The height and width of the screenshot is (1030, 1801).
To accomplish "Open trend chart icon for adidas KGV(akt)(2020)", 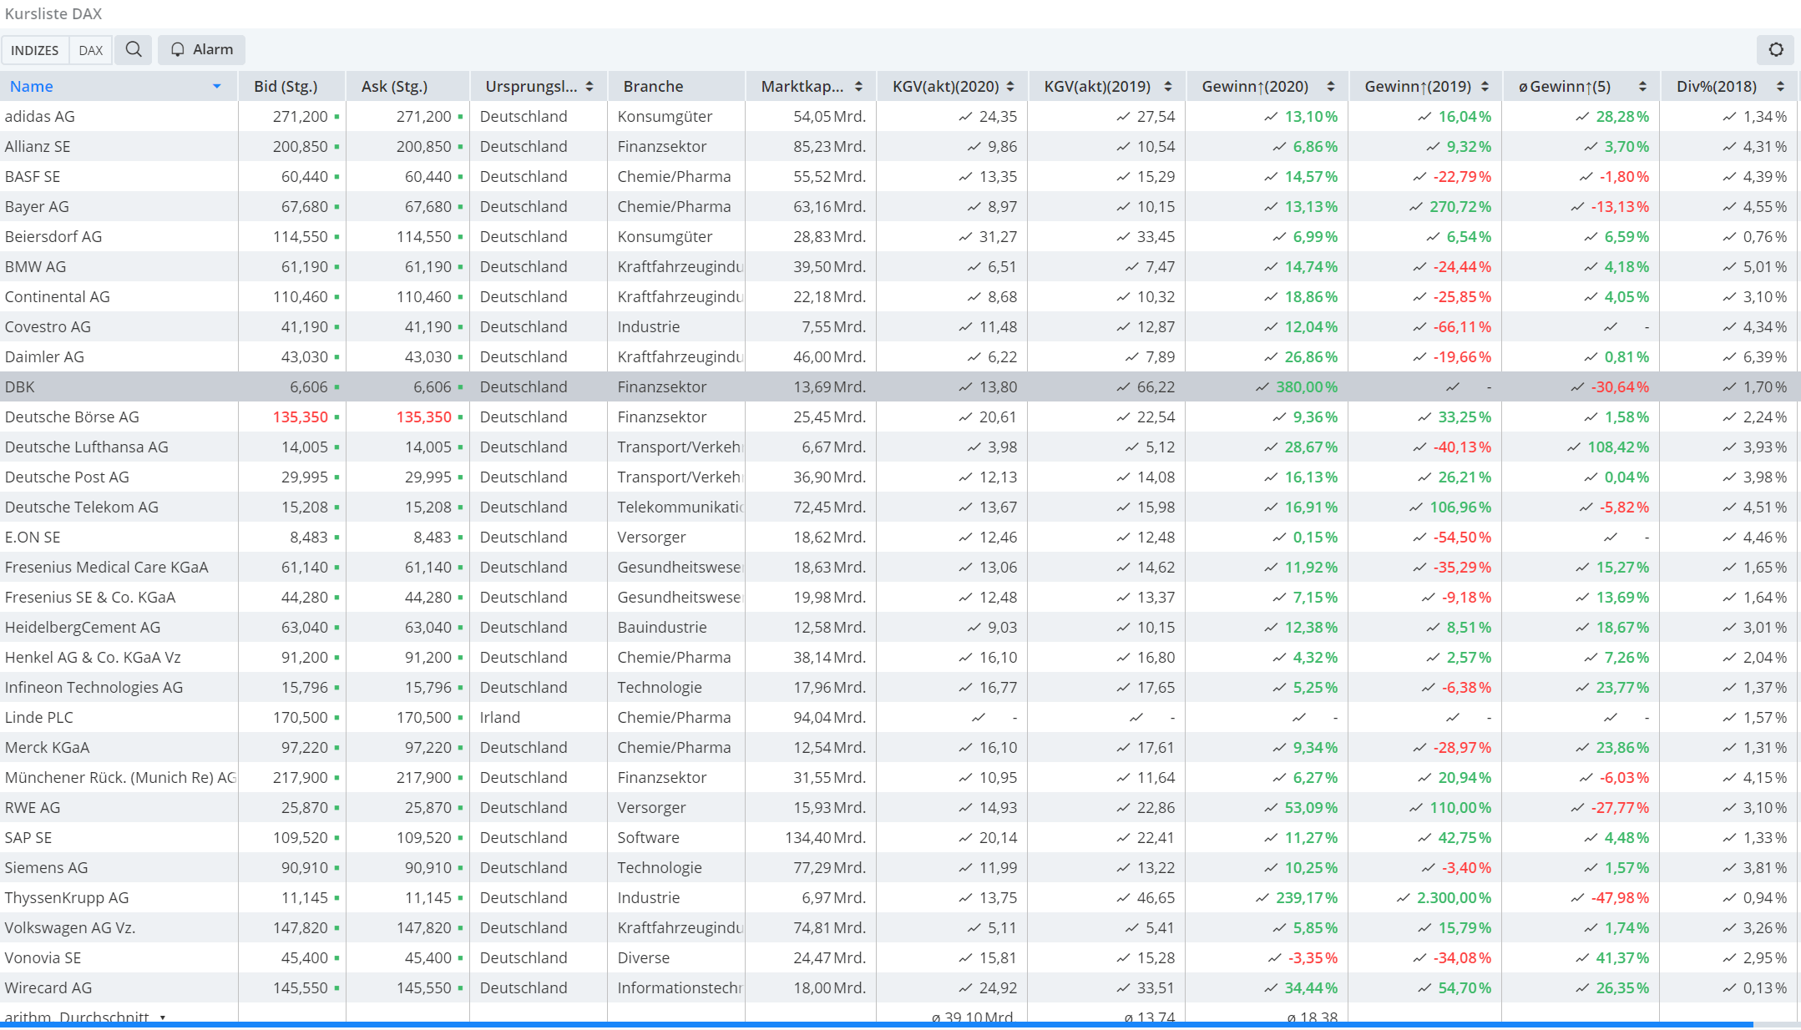I will pos(965,117).
